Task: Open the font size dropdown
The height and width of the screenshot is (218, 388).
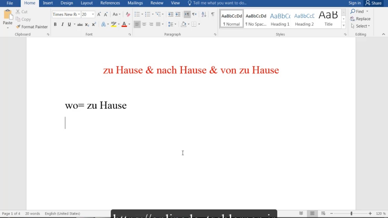Action: click(x=93, y=14)
